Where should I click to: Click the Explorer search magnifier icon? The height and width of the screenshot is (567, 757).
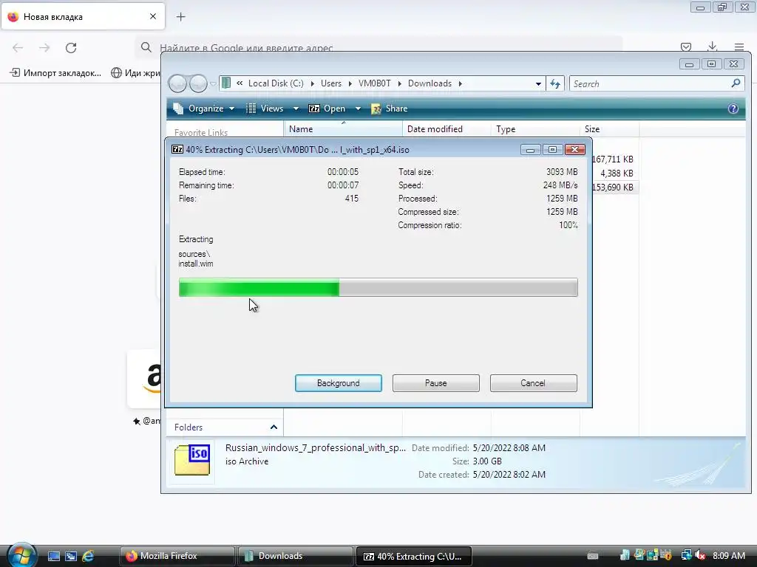(736, 83)
